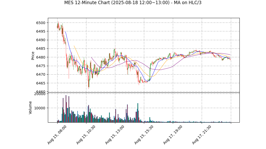Click the 6475 price tick label
Image resolution: width=266 pixels, height=149 pixels.
(41, 66)
